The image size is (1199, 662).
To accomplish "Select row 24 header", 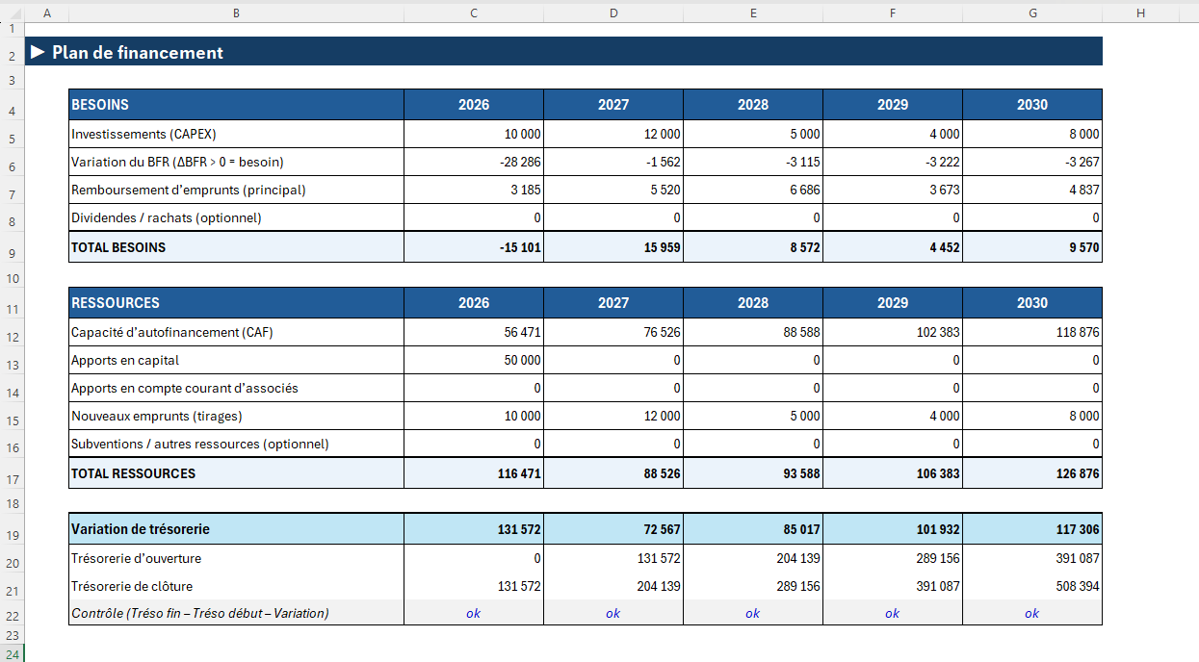I will (x=12, y=654).
